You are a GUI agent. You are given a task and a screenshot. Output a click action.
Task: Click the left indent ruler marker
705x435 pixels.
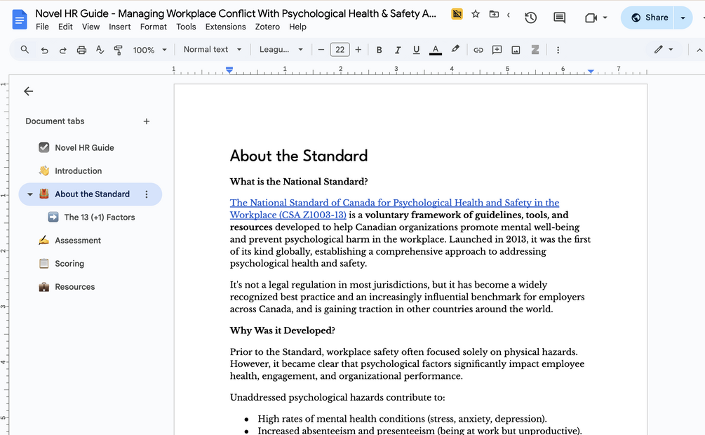click(x=229, y=70)
